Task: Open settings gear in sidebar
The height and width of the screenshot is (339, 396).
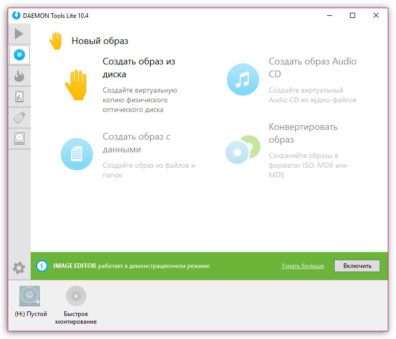Action: click(19, 268)
